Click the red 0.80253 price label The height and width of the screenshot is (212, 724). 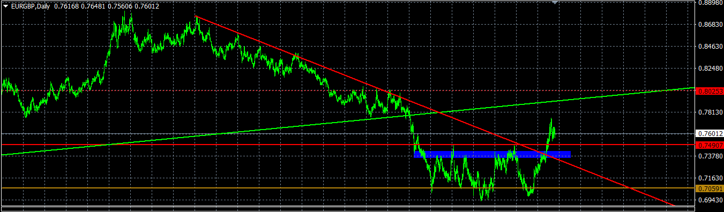click(710, 91)
